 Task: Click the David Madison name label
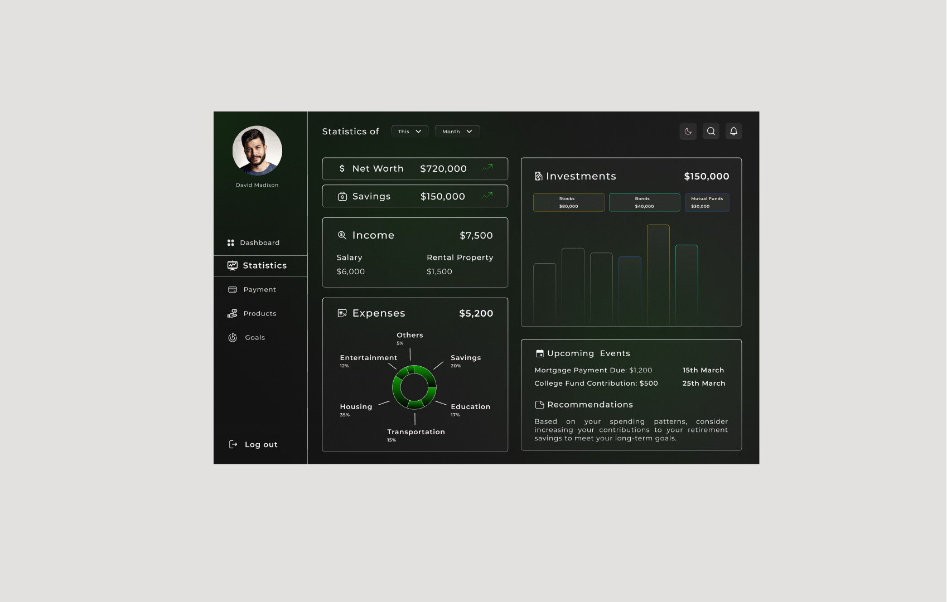[x=257, y=185]
